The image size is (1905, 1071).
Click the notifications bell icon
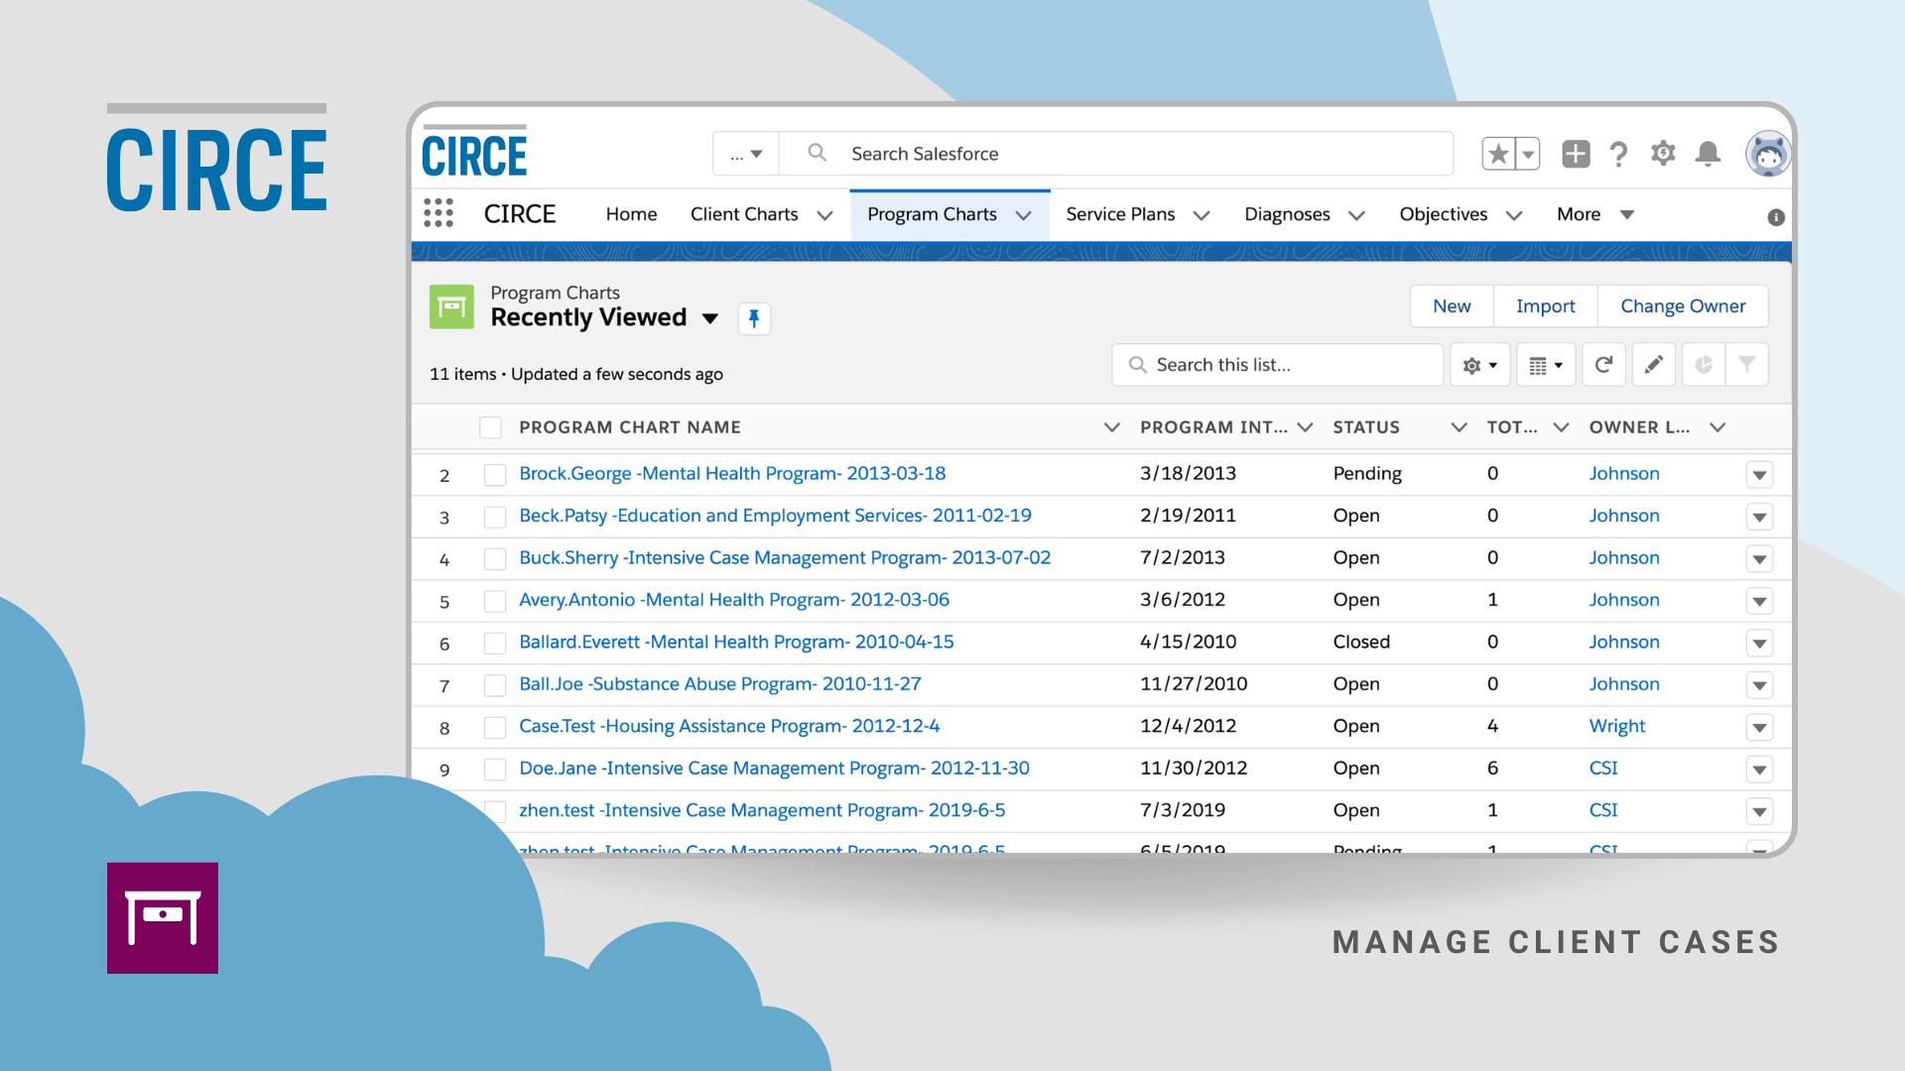[x=1708, y=154]
